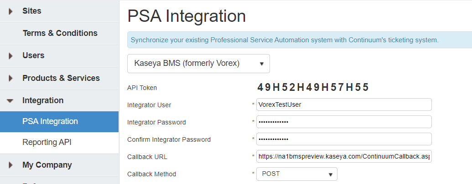Open Terms & Conditions page

point(60,33)
